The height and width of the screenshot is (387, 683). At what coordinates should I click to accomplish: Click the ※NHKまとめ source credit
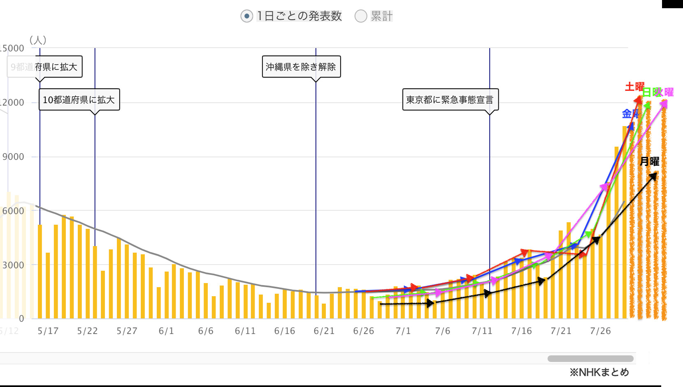599,372
